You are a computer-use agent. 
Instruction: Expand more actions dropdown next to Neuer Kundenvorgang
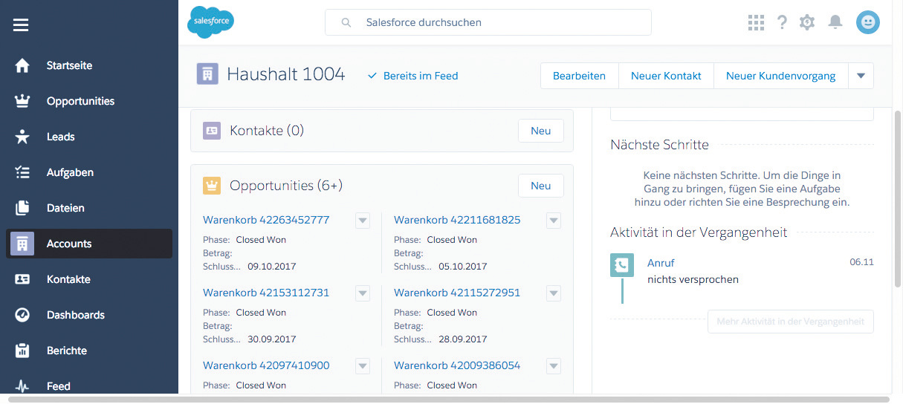point(861,76)
